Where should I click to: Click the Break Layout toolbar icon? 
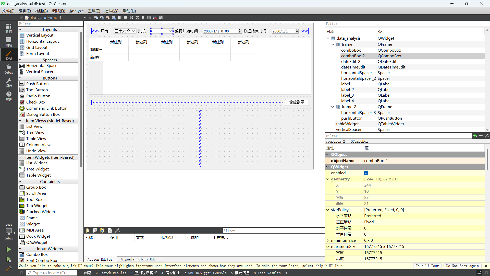pyautogui.click(x=155, y=18)
